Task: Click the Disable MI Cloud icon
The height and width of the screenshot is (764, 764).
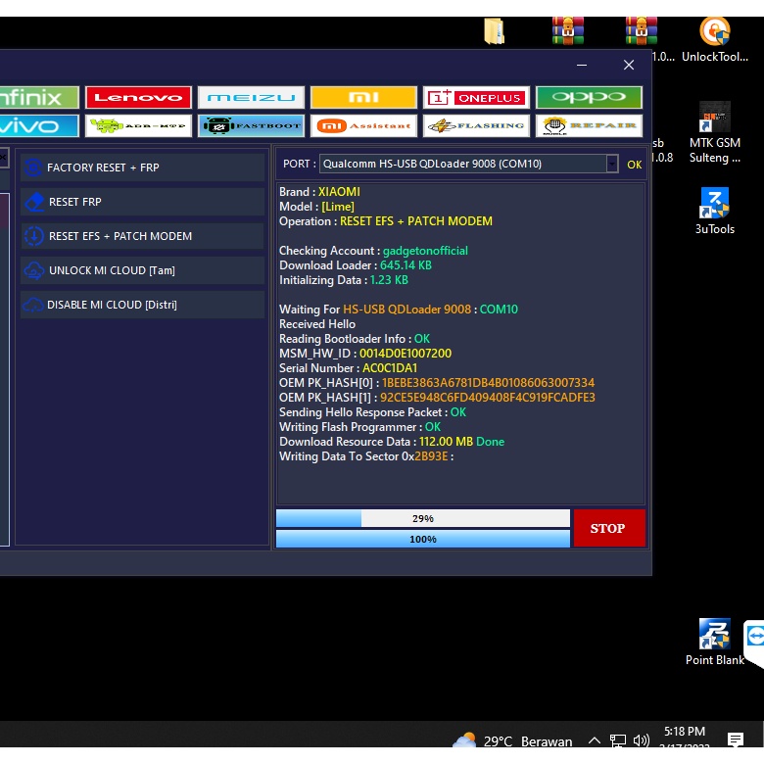Action: coord(33,305)
